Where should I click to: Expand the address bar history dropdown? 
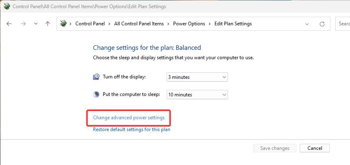click(307, 24)
